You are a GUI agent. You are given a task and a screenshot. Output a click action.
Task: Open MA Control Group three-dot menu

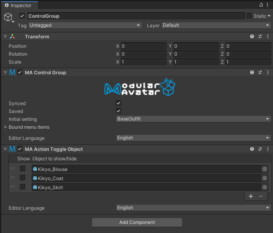click(268, 72)
